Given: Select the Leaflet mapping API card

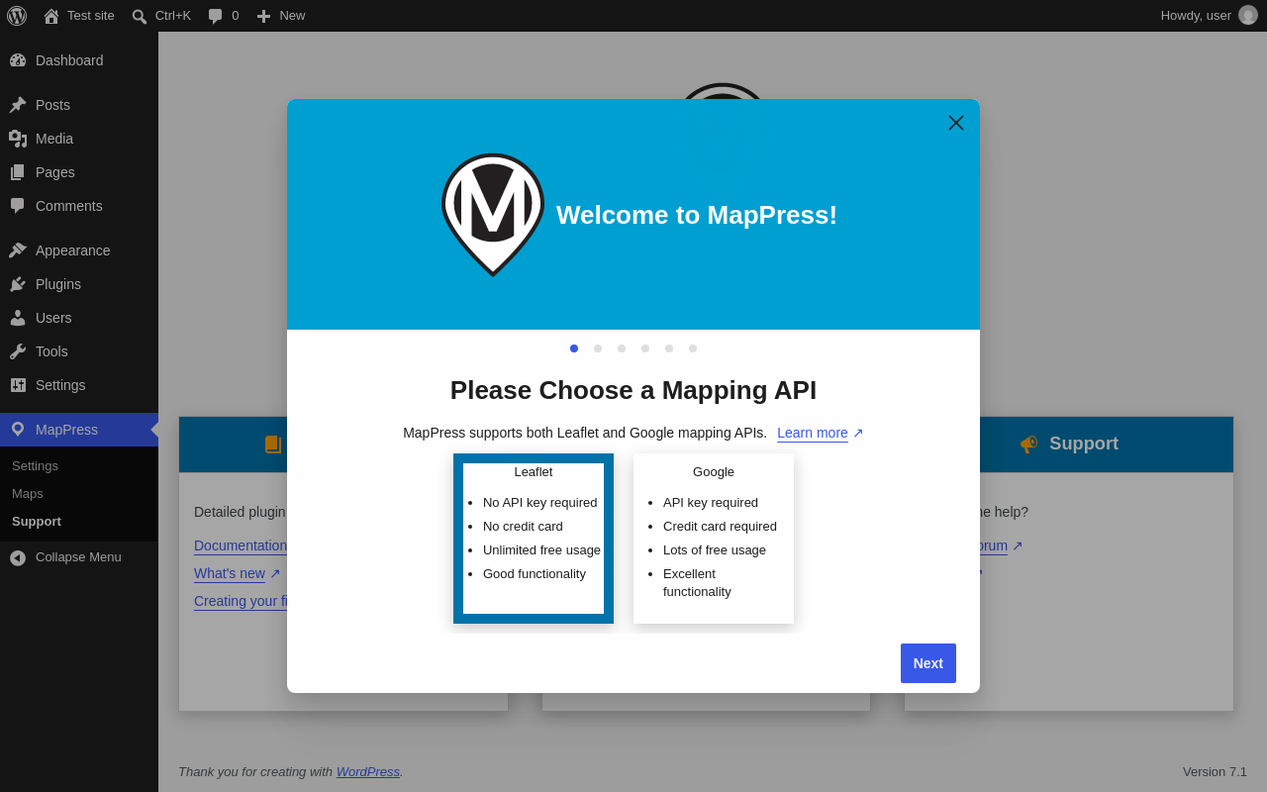Looking at the screenshot, I should coord(534,539).
